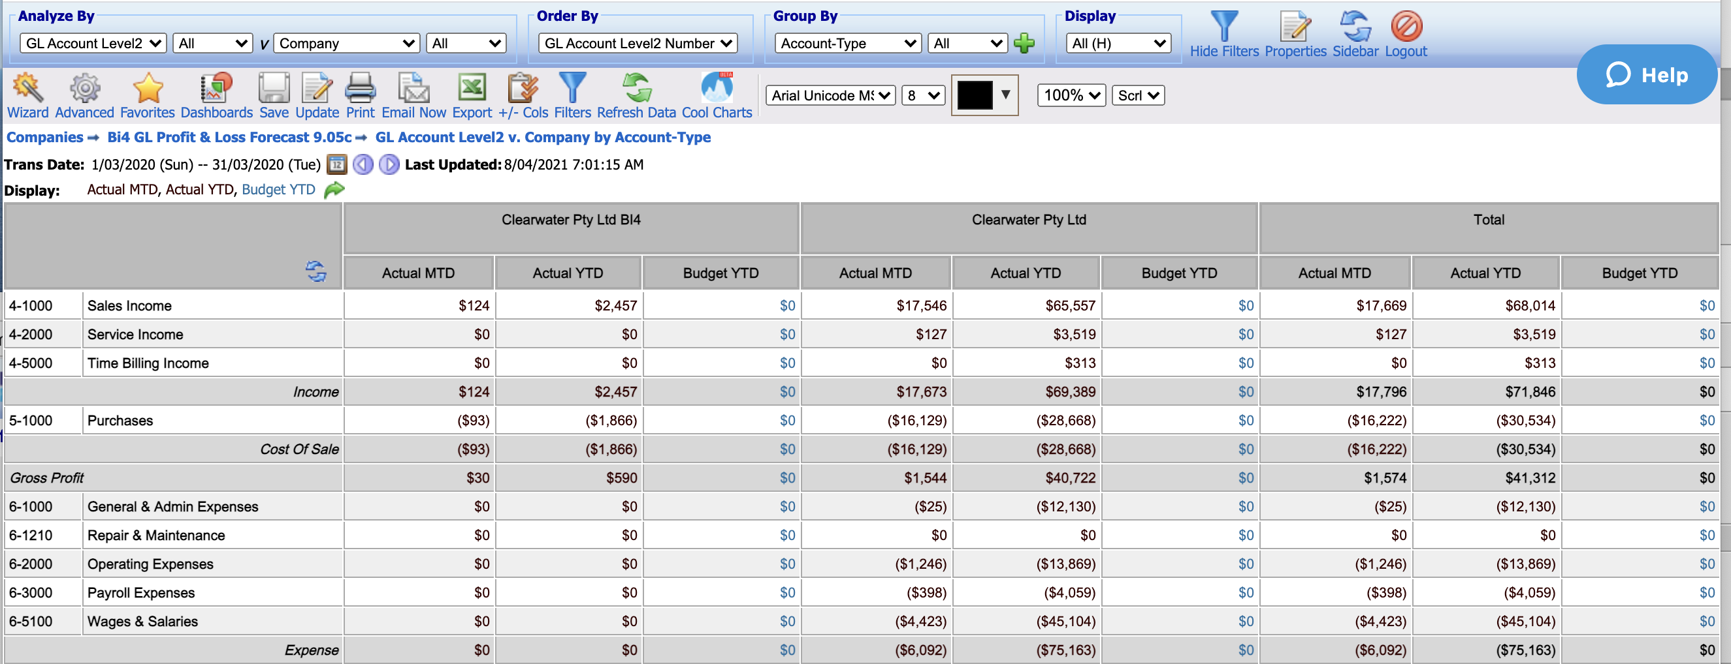Click the swap rows and columns icon
The width and height of the screenshot is (1731, 664).
pyautogui.click(x=316, y=271)
